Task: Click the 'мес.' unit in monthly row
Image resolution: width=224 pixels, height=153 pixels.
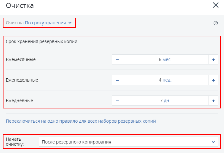Action: pyautogui.click(x=167, y=60)
